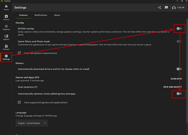The width and height of the screenshot is (188, 135).
Task: Click the Game filters and Photo mode label
Action: (x=34, y=41)
